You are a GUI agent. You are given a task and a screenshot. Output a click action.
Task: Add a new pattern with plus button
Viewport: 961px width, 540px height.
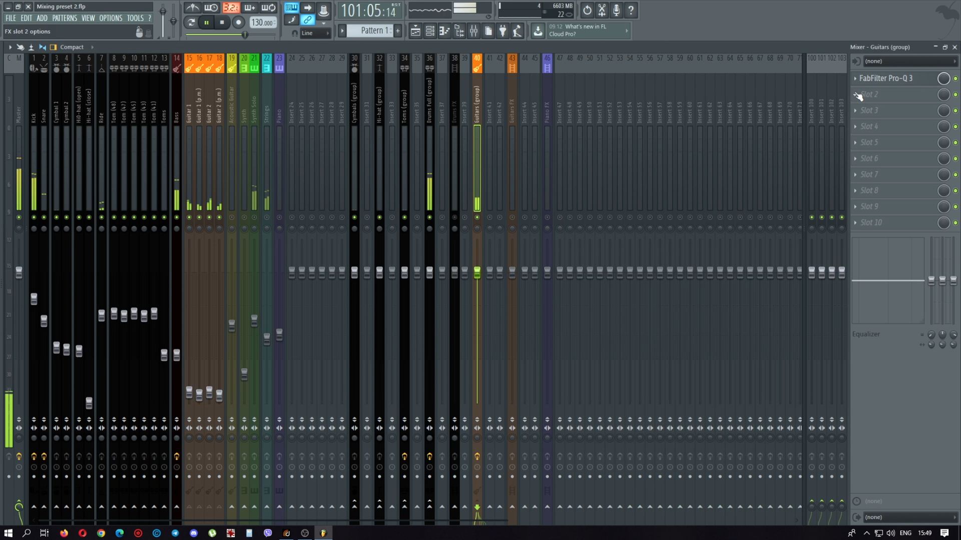tap(398, 31)
